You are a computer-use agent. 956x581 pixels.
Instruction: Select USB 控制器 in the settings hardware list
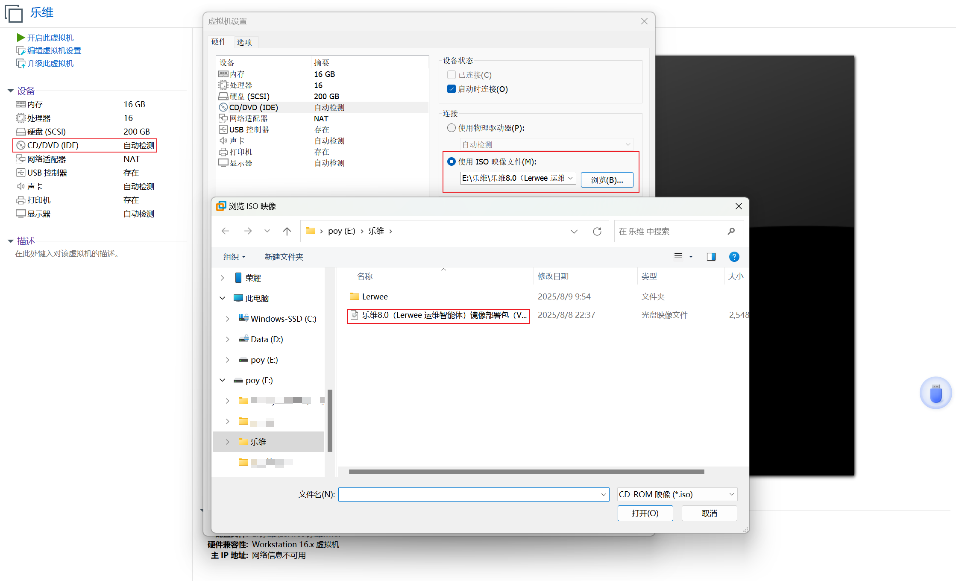pos(323,129)
